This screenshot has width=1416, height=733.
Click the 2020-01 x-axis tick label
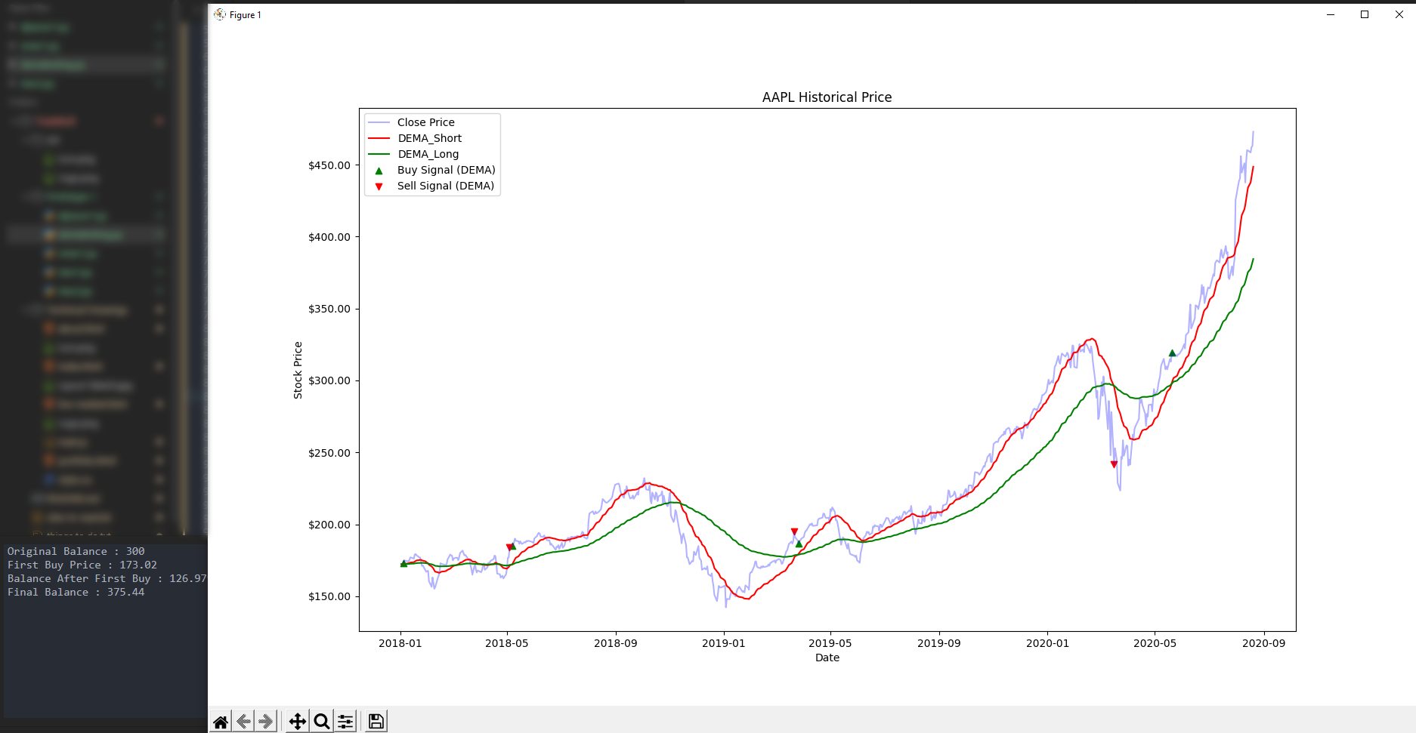point(1048,643)
